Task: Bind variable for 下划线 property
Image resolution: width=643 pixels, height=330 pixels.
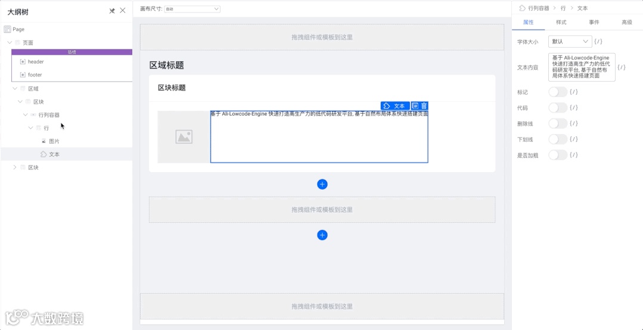Action: click(574, 139)
